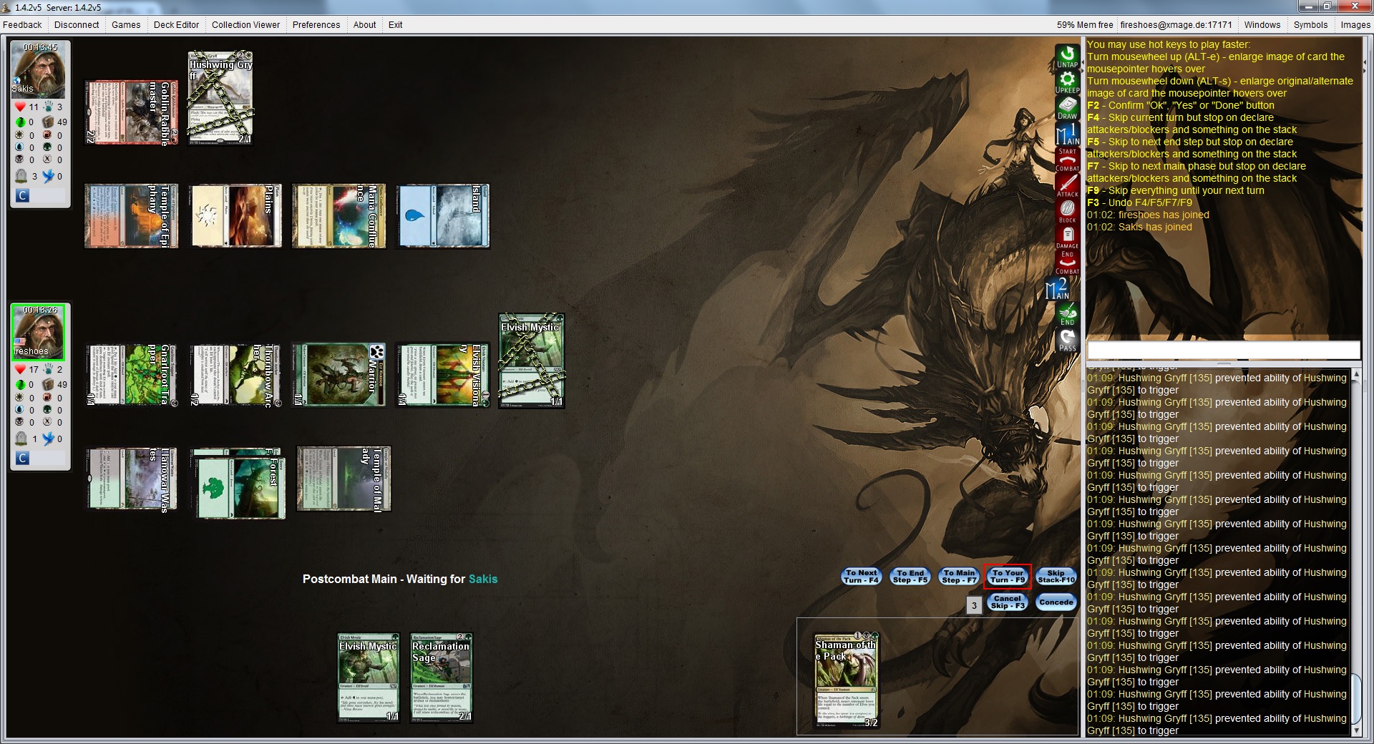Viewport: 1374px width, 744px height.
Task: Select the Damage phase icon
Action: 1067,238
